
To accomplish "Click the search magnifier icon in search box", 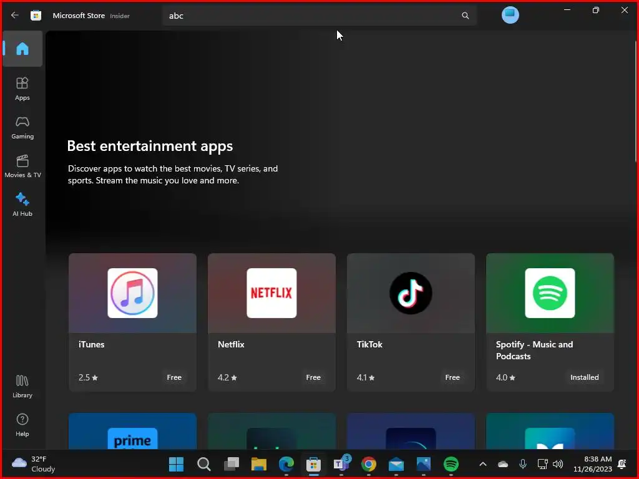I will point(465,16).
